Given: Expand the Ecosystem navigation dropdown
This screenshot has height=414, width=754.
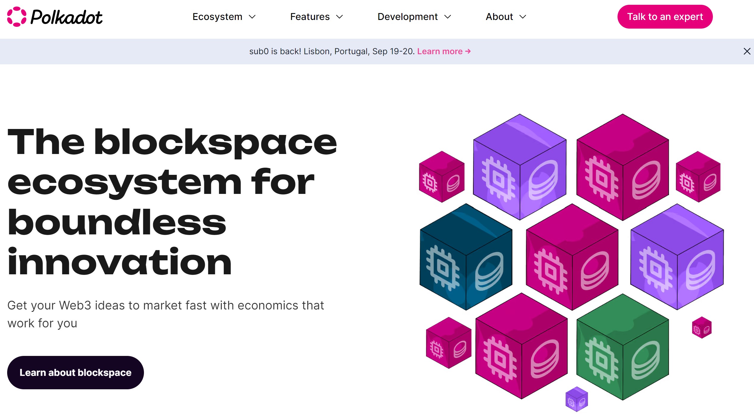Looking at the screenshot, I should pyautogui.click(x=224, y=17).
